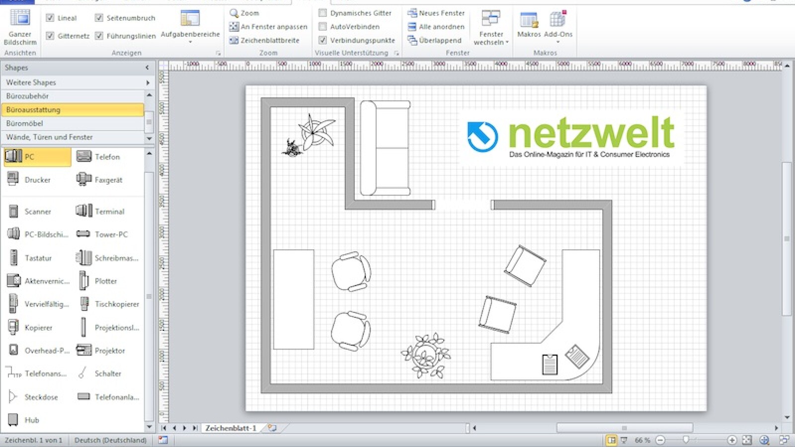Click An Fenster anpassen

[268, 27]
